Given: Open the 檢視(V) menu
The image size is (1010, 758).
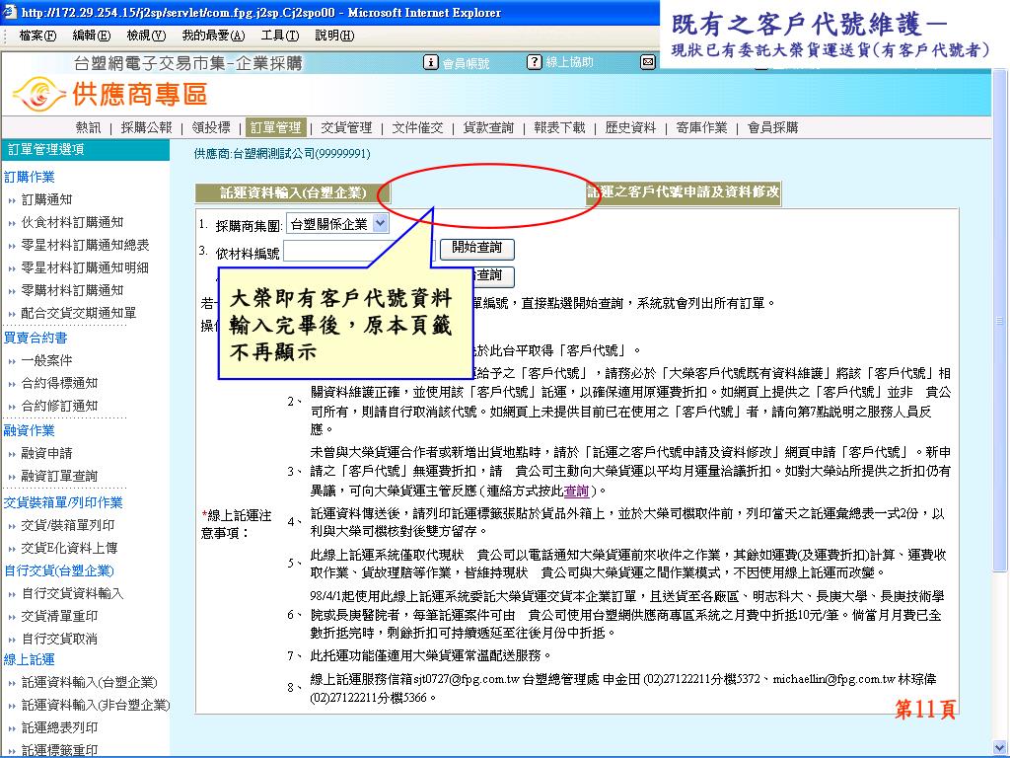Looking at the screenshot, I should [x=146, y=35].
